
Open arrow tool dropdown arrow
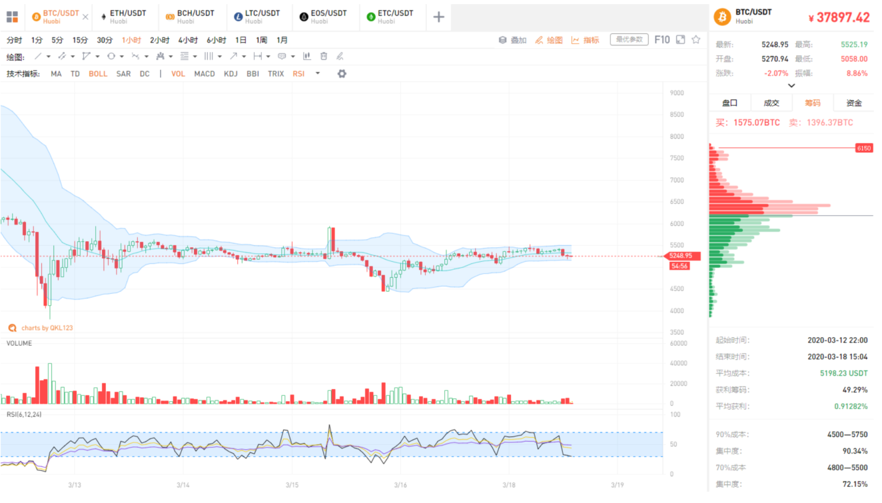(x=244, y=57)
